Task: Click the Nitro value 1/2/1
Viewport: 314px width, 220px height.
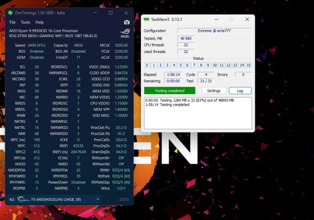Action: click(121, 188)
